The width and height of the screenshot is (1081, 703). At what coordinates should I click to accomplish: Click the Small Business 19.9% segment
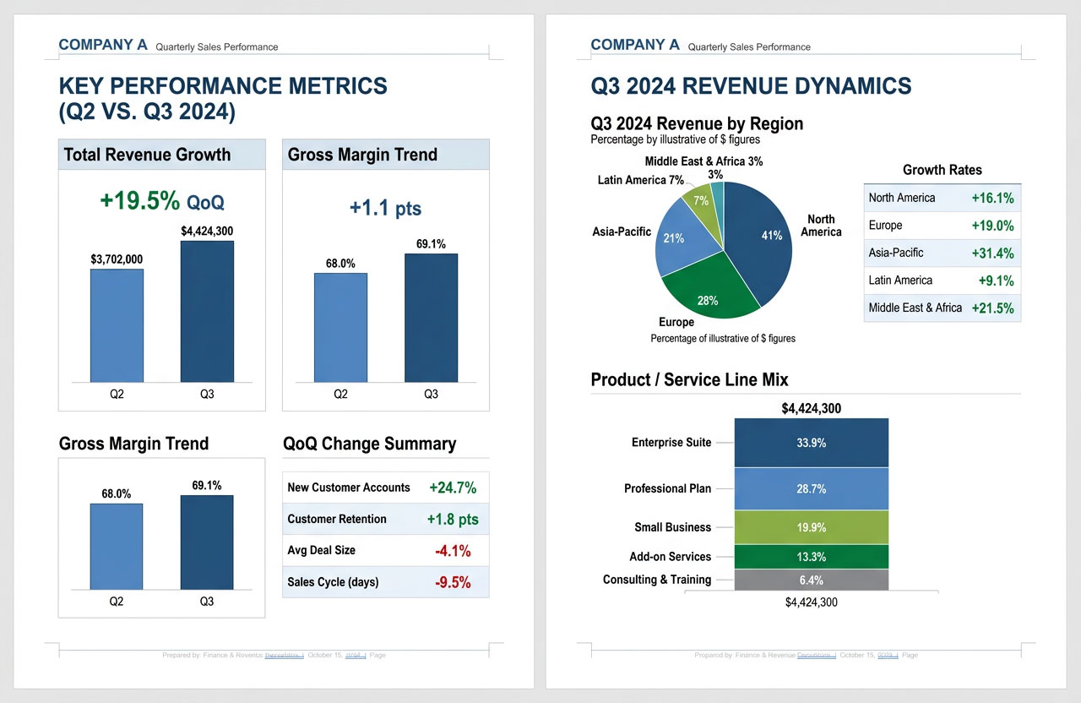(811, 527)
